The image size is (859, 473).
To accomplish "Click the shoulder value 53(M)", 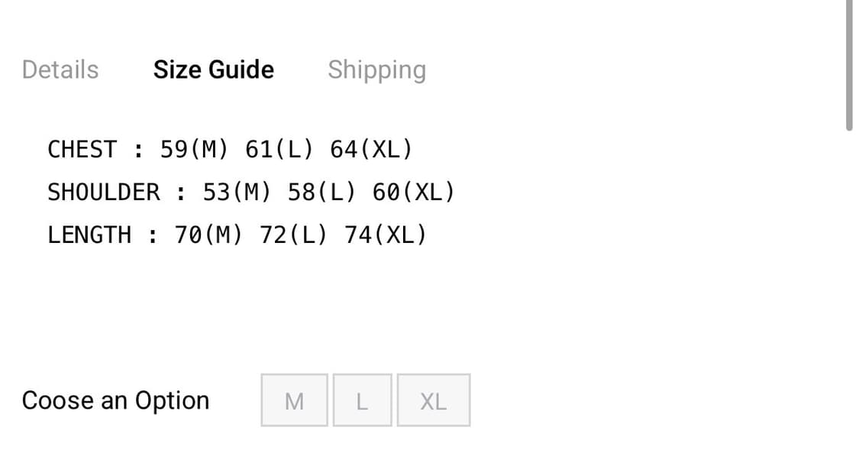I will tap(237, 192).
